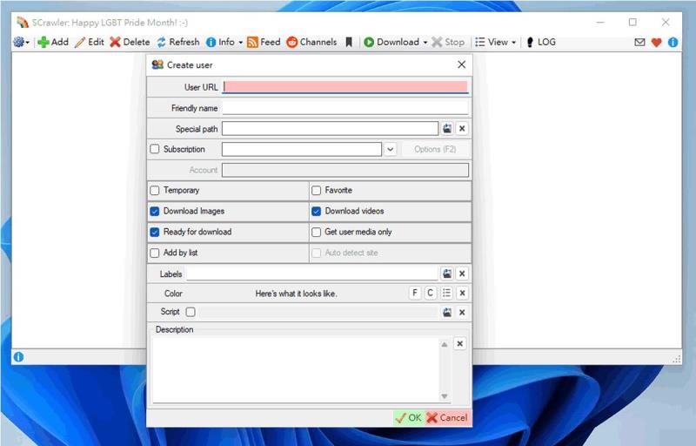Clear the Script field
696x446 pixels.
pyautogui.click(x=462, y=313)
